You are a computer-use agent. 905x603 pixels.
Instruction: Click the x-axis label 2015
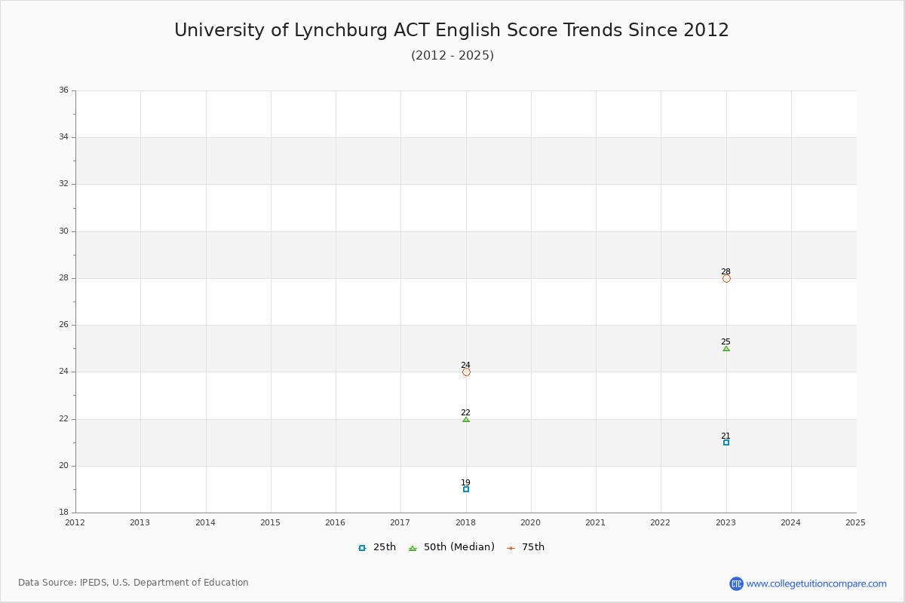tap(271, 522)
